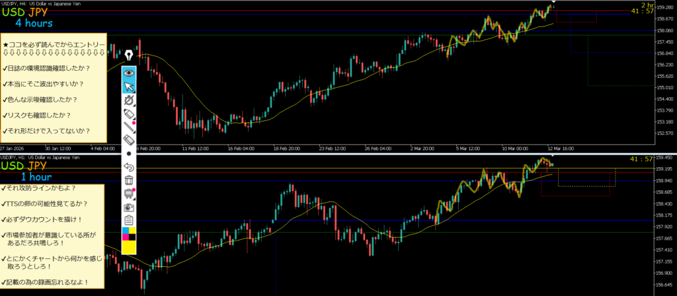The height and width of the screenshot is (296, 677).
Task: Select the arrow cursor tool
Action: pos(130,86)
